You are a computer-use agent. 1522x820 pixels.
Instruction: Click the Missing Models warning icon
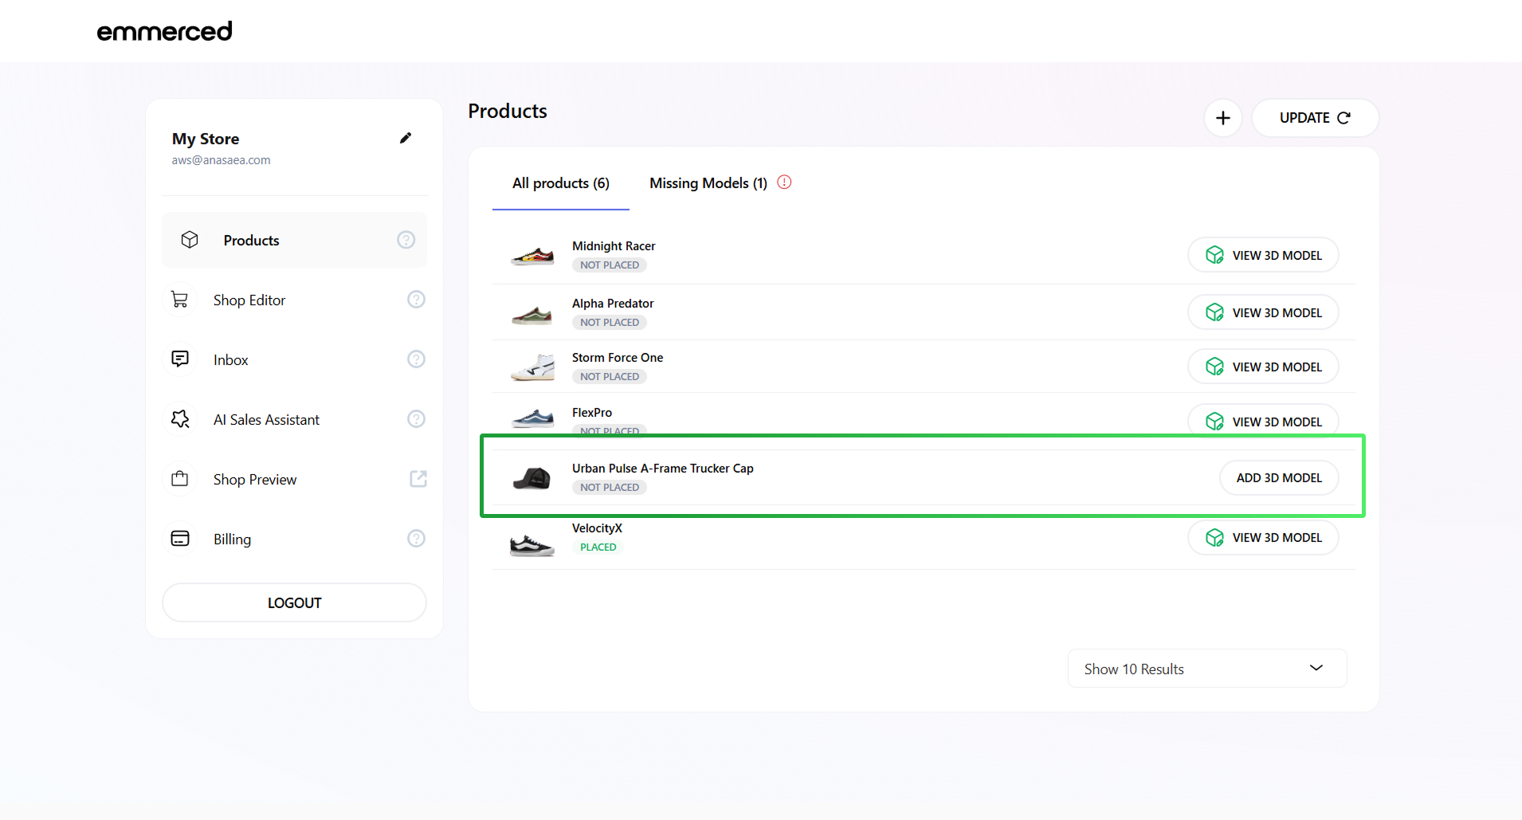click(x=784, y=182)
